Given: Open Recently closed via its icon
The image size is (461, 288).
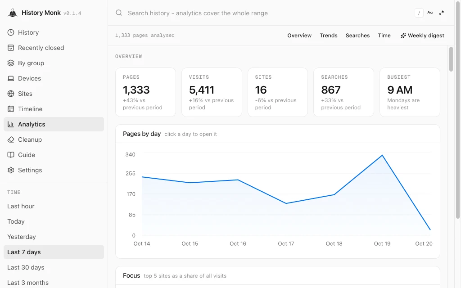Looking at the screenshot, I should (x=11, y=48).
